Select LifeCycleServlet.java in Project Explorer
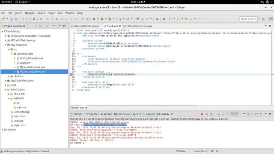 [x=31, y=58]
